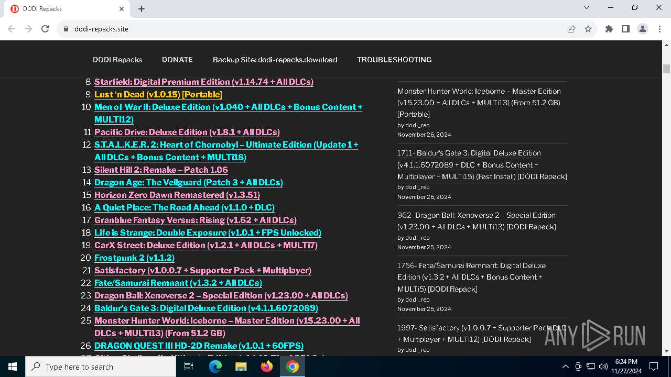The width and height of the screenshot is (671, 377).
Task: Reload the page with refresh icon
Action: click(x=45, y=29)
